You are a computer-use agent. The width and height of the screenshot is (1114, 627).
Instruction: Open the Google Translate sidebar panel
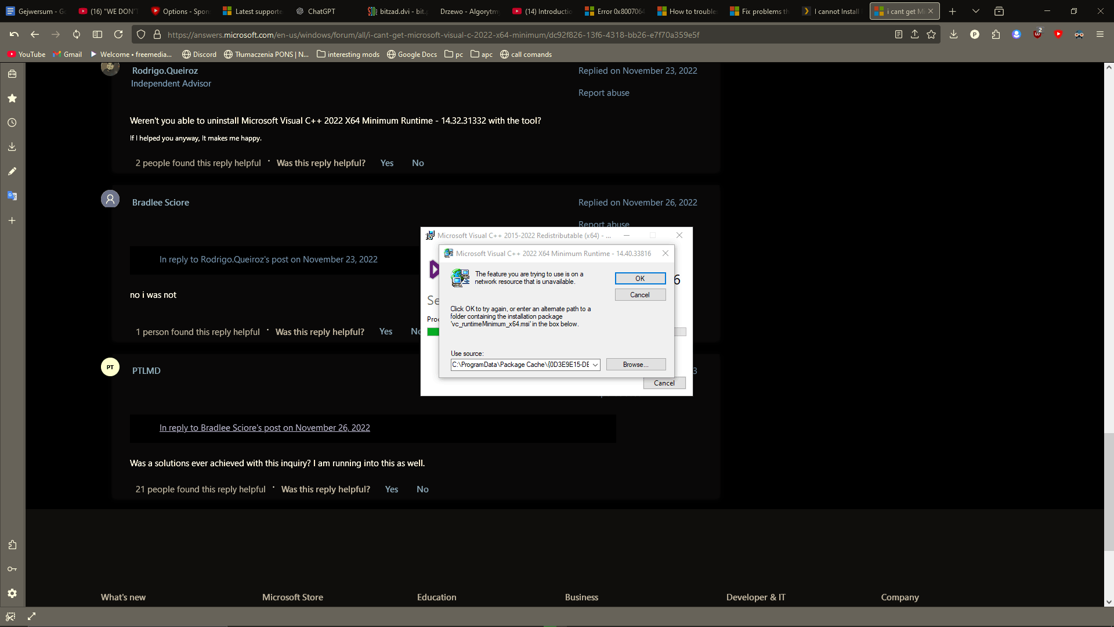tap(12, 196)
